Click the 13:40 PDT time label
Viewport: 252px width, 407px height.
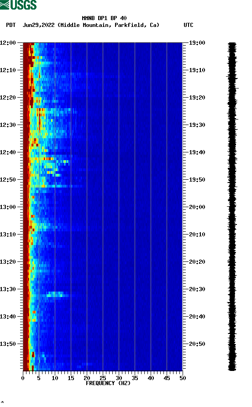point(8,316)
